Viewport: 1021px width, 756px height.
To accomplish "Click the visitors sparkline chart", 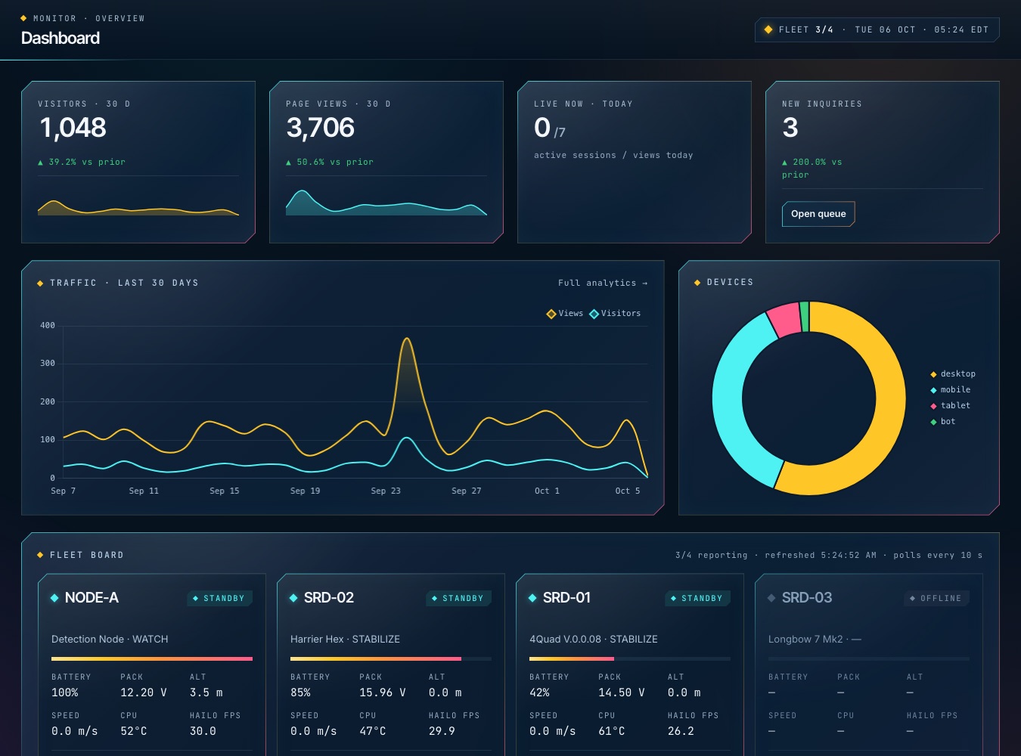I will pos(138,207).
